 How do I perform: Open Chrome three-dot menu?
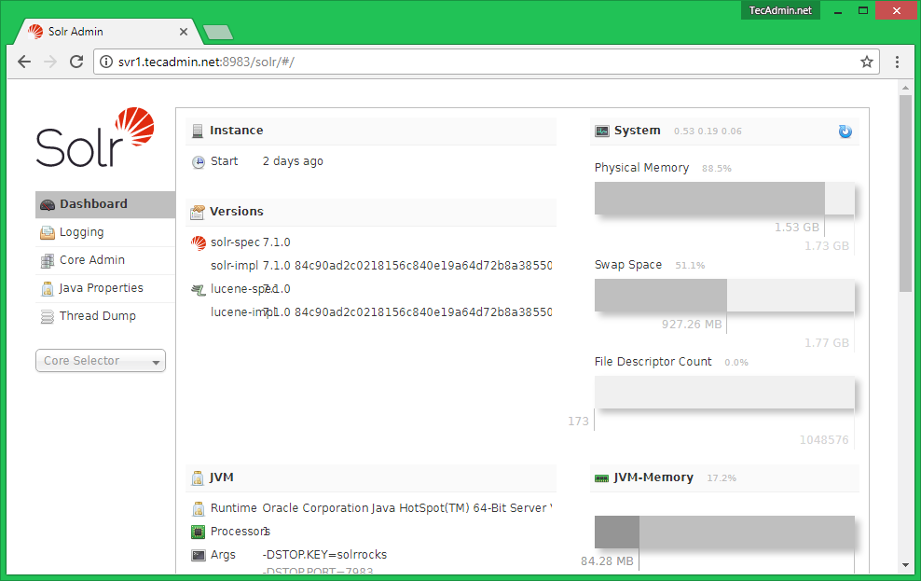pyautogui.click(x=897, y=62)
